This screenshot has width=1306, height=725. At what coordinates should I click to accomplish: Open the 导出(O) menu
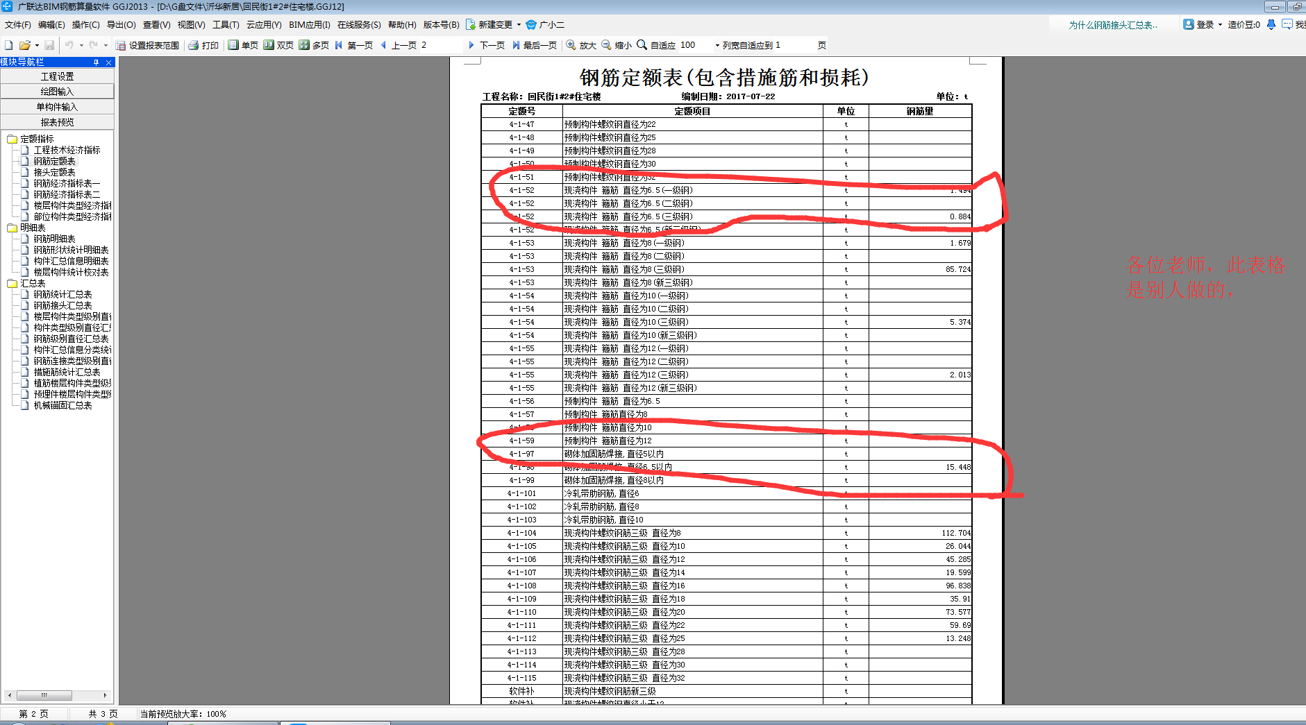121,25
